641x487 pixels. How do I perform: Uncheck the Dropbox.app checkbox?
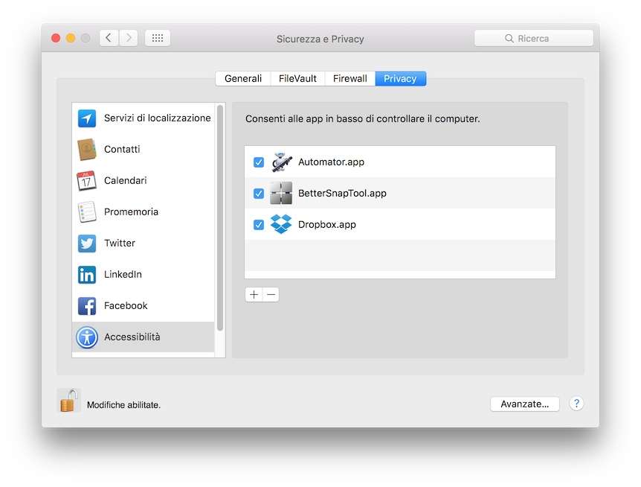point(259,225)
